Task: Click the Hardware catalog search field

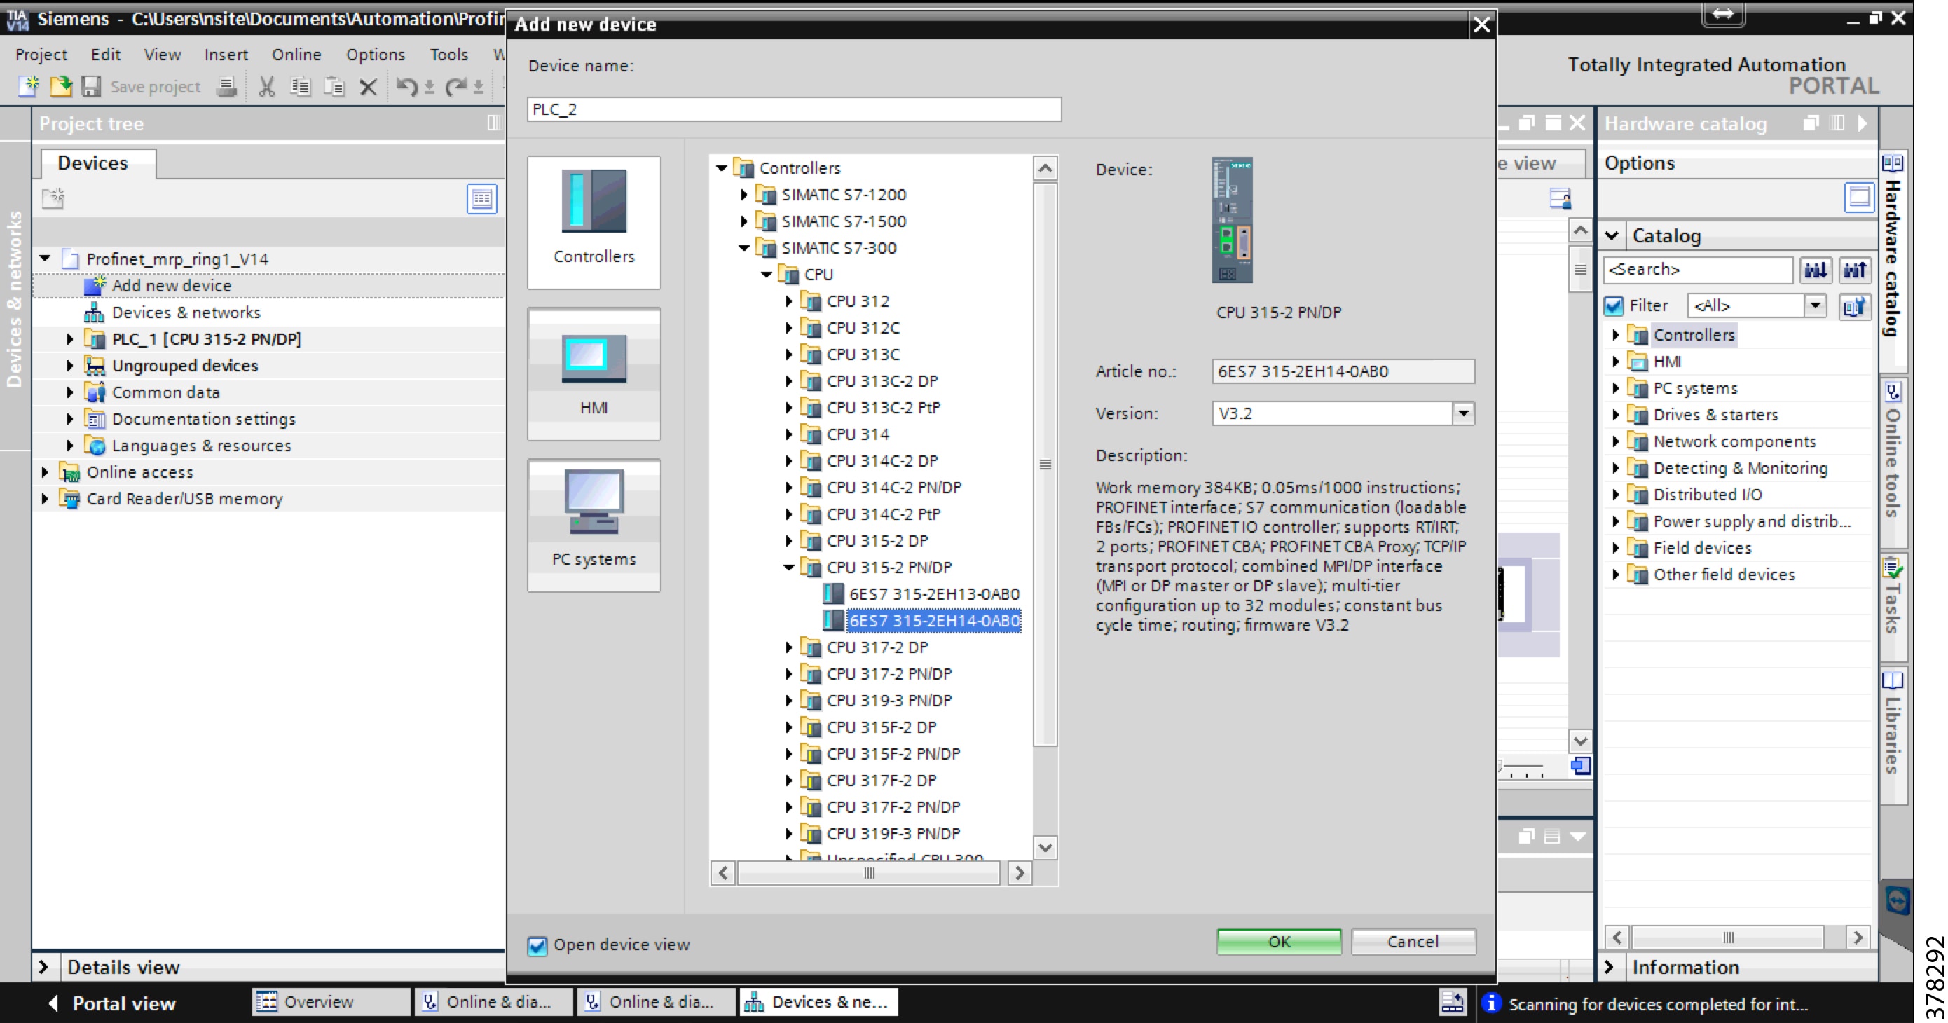Action: tap(1697, 270)
